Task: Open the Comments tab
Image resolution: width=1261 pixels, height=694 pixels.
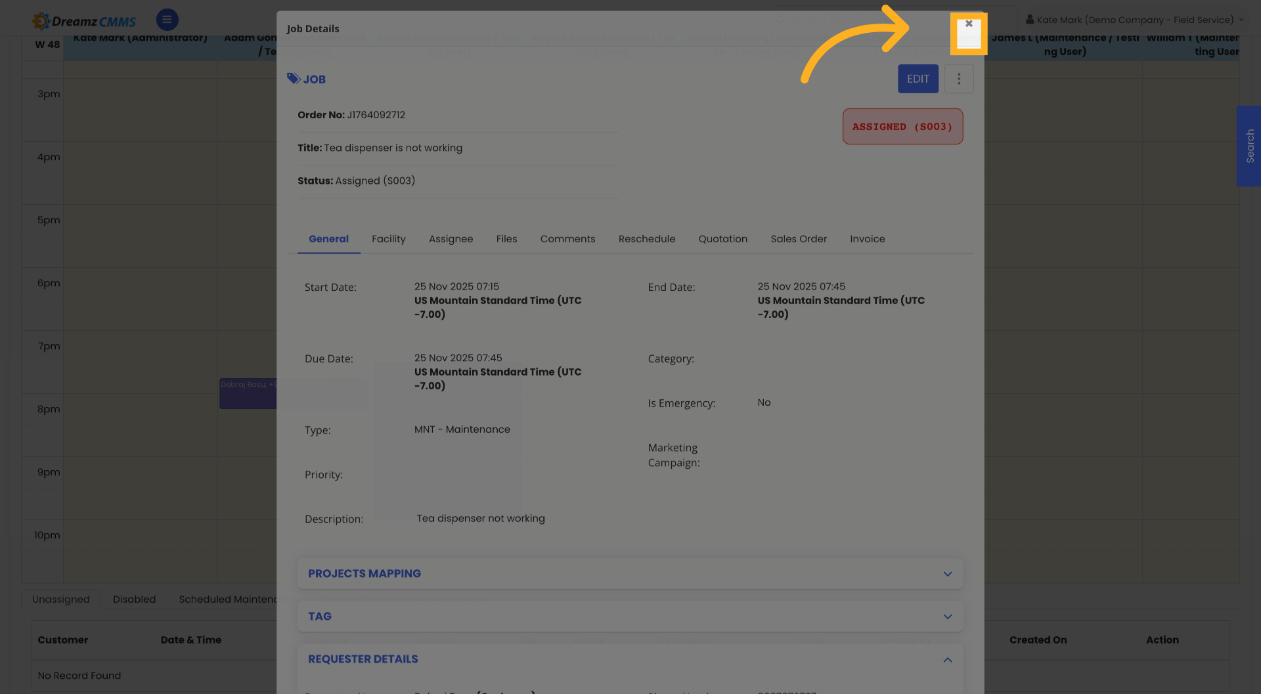Action: (567, 239)
